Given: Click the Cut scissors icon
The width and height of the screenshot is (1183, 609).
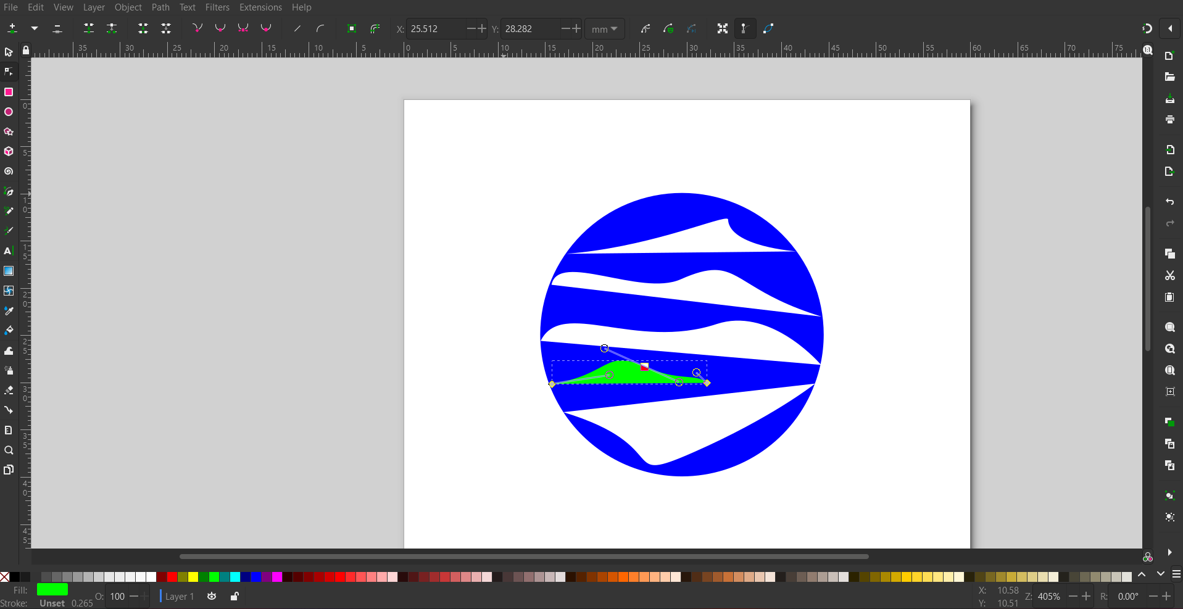Looking at the screenshot, I should (x=1169, y=275).
